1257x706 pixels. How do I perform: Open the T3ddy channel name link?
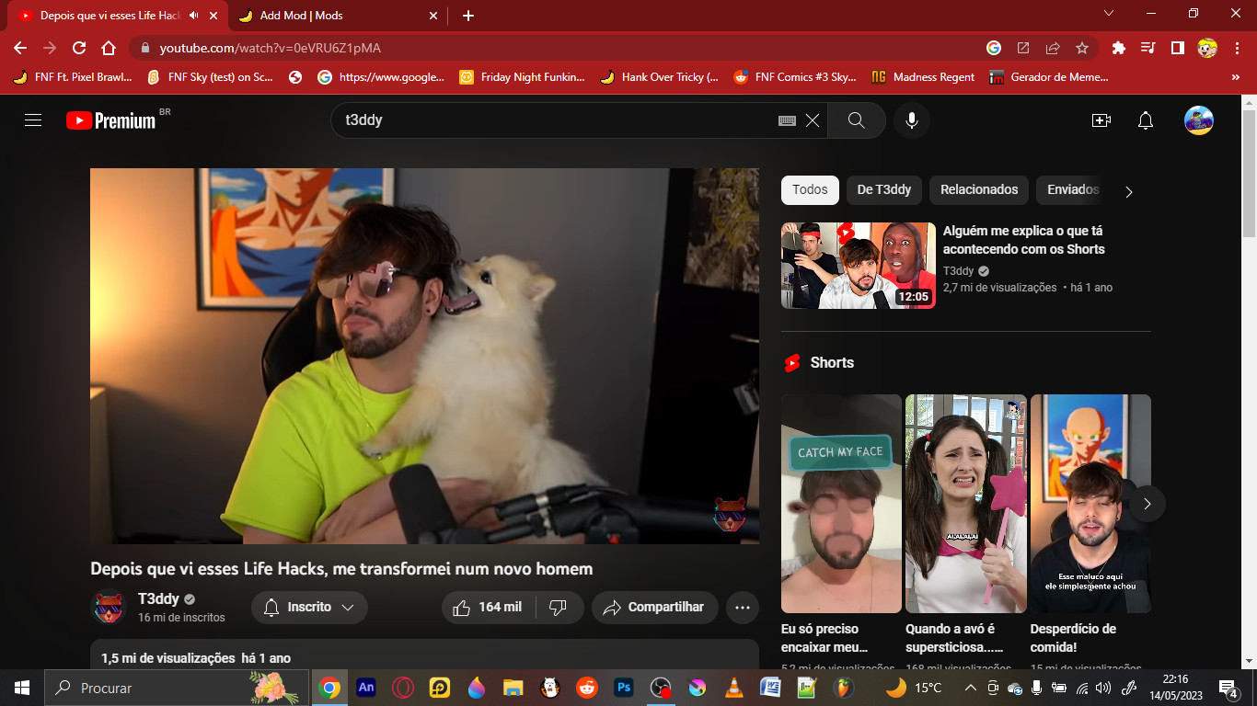tap(158, 599)
